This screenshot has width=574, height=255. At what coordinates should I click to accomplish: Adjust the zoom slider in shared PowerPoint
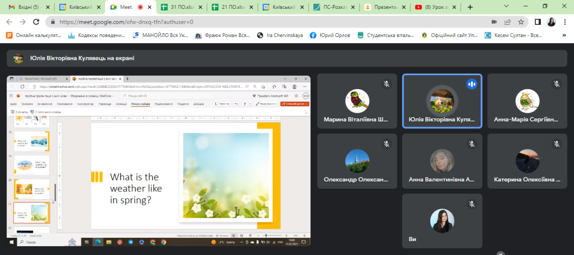pyautogui.click(x=272, y=235)
